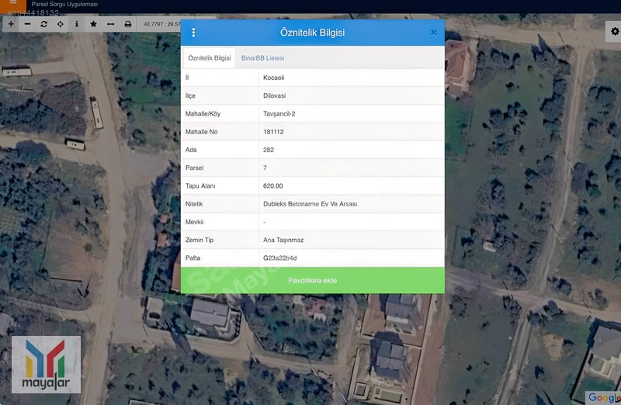Select the measure distance tool
621x405 pixels.
coord(110,24)
